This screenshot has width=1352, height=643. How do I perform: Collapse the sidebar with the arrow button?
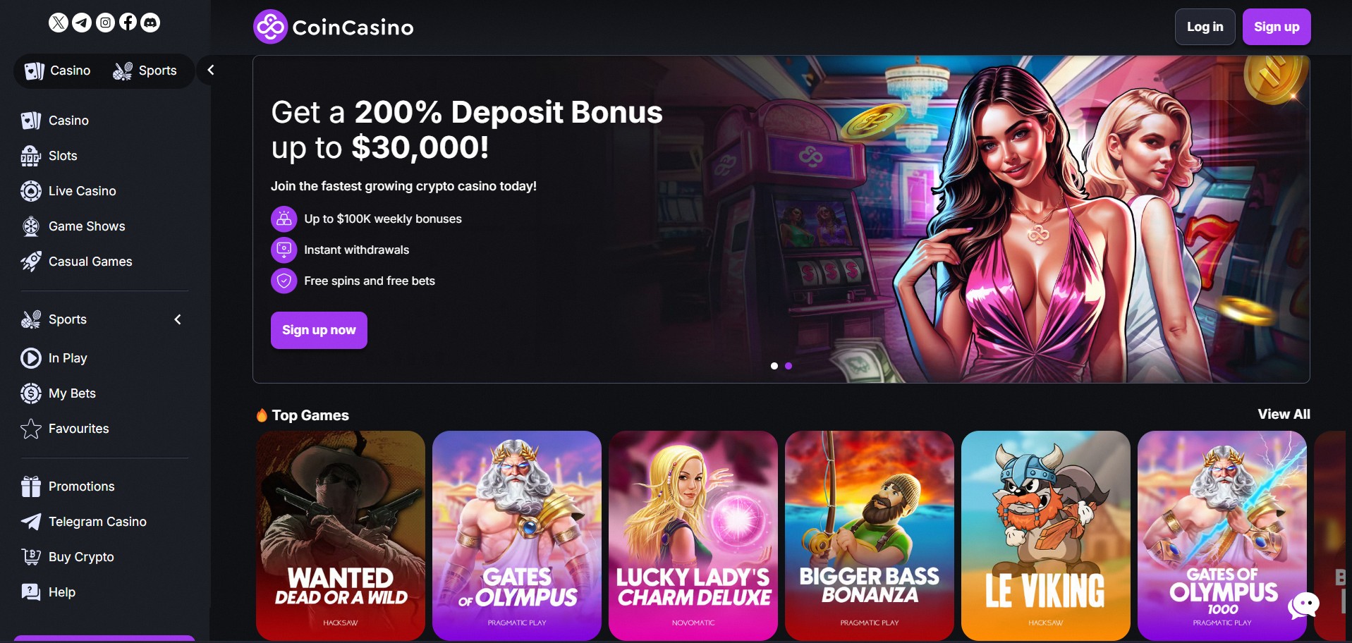tap(210, 70)
